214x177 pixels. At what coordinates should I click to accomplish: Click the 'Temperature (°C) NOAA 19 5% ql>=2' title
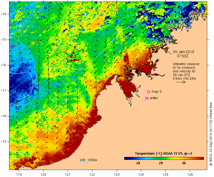coord(164,154)
